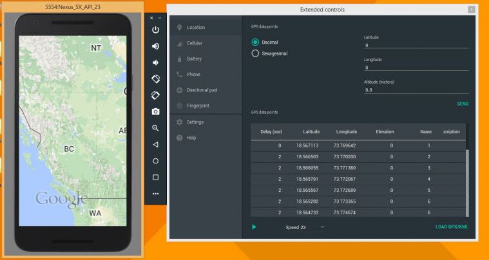Viewport: 489px width, 260px height.
Task: Close the emulator toolbar with X
Action: tap(151, 18)
